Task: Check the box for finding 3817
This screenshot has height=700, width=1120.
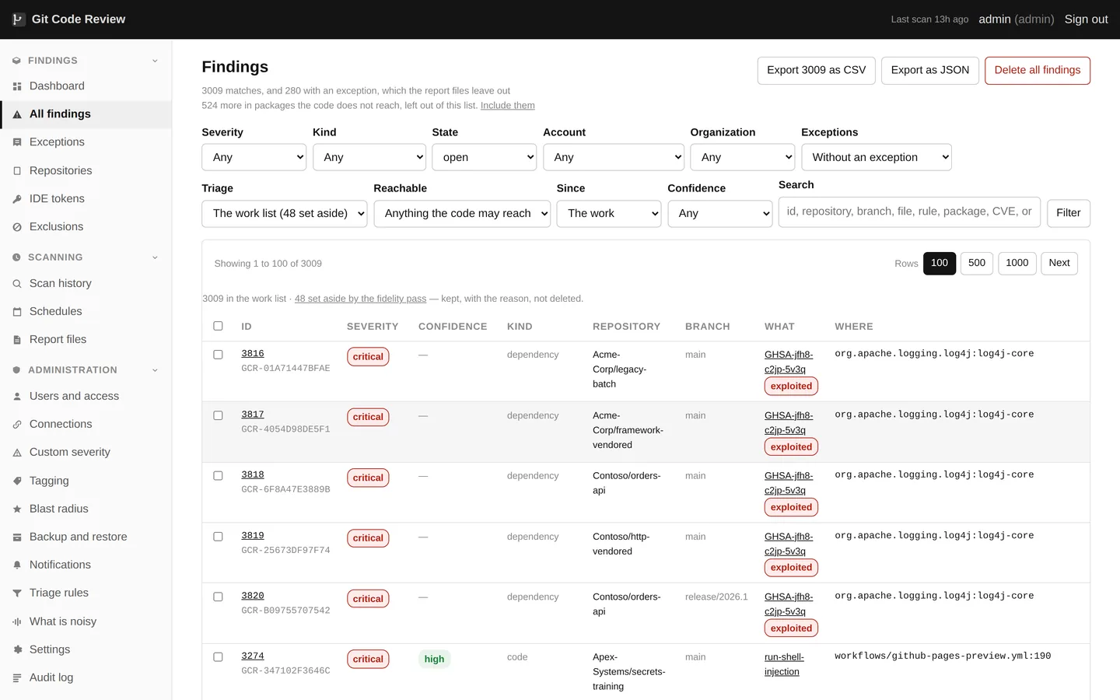Action: (218, 415)
